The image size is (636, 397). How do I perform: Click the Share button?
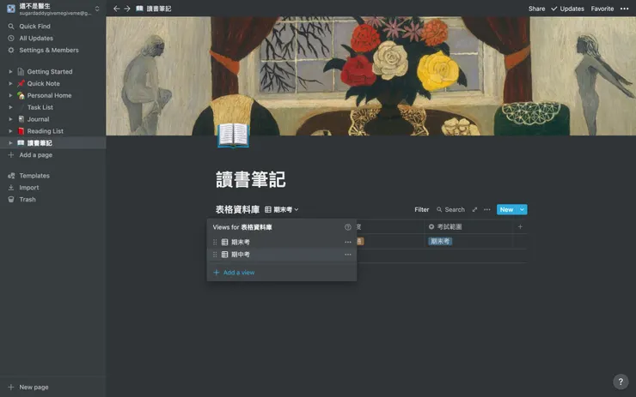pos(536,9)
